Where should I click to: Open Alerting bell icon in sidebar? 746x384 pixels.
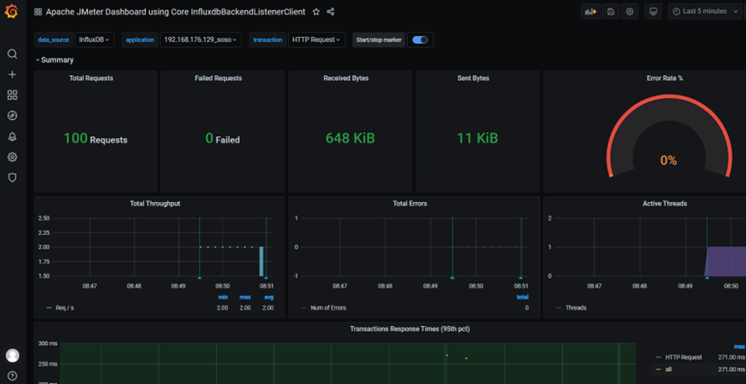[x=12, y=136]
